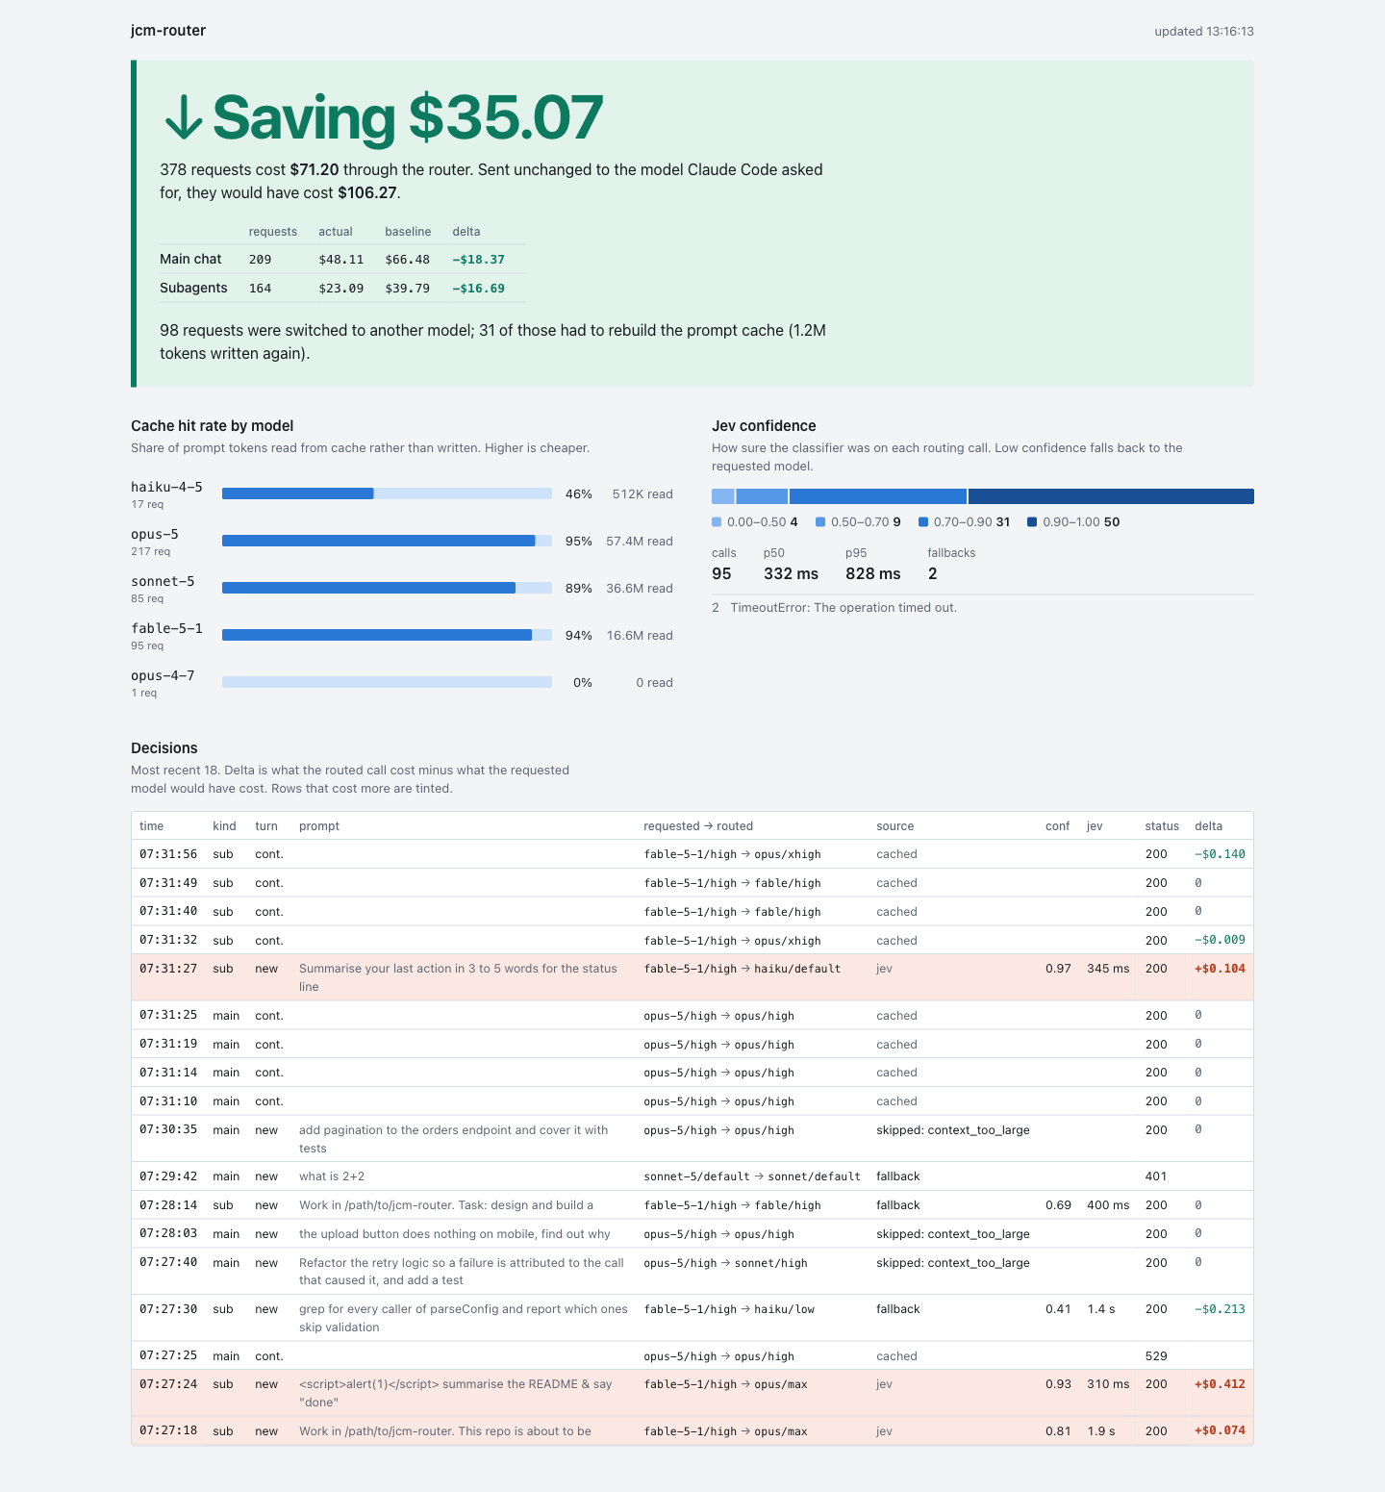Screen dimensions: 1385x1492
Task: Click the opus-5 cache hit rate bar
Action: coord(387,541)
